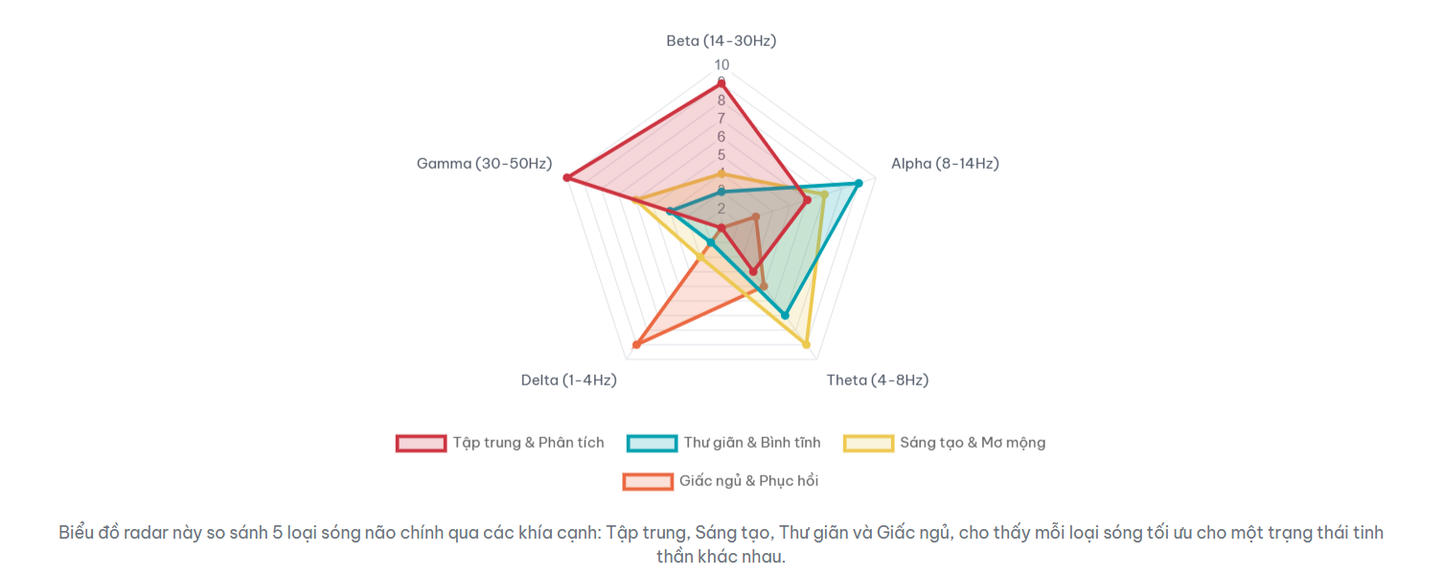Click the teal data point on Theta axis
The height and width of the screenshot is (577, 1444).
(785, 315)
